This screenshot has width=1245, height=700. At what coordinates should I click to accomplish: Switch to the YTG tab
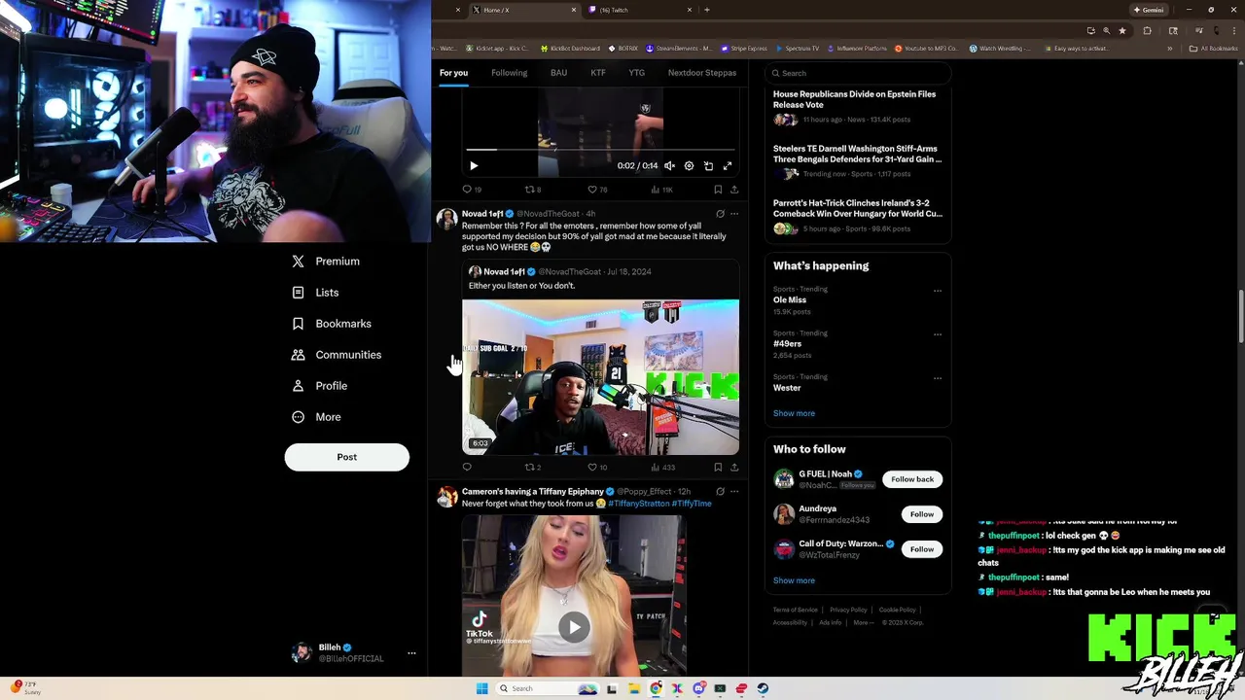coord(636,73)
